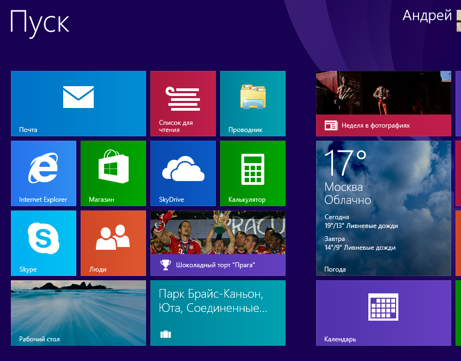The width and height of the screenshot is (461, 361).
Task: Click tomorrow's forecast 14°/9° Ливневые дожди
Action: 360,248
